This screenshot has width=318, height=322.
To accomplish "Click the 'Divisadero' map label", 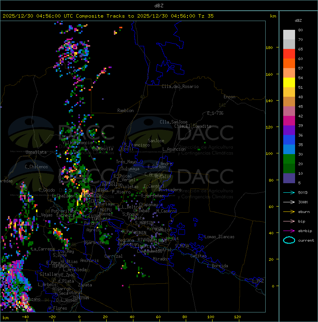I will tap(170, 190).
